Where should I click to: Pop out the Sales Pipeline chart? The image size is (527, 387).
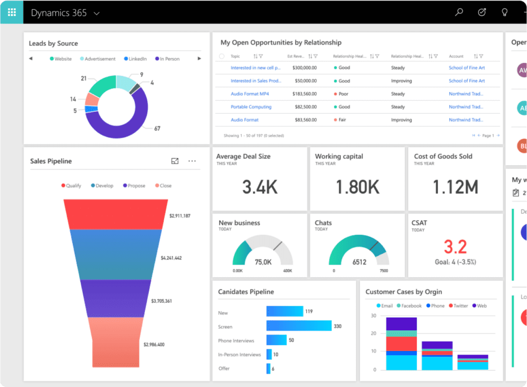click(174, 161)
